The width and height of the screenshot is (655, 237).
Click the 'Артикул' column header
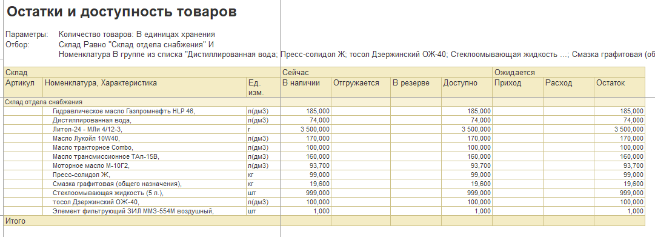tap(24, 87)
